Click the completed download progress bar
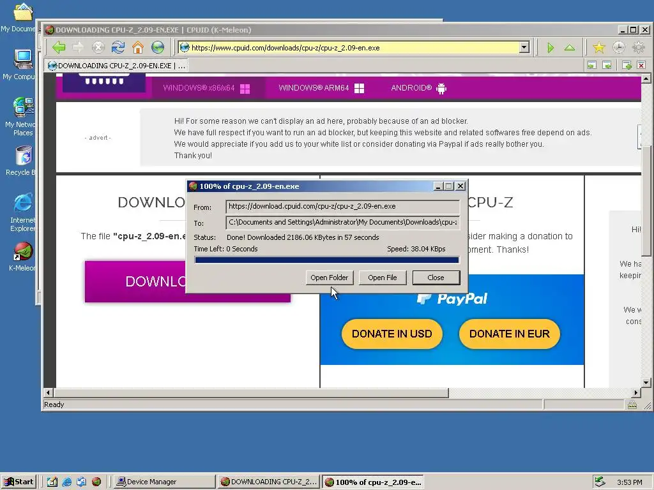 pyautogui.click(x=326, y=260)
